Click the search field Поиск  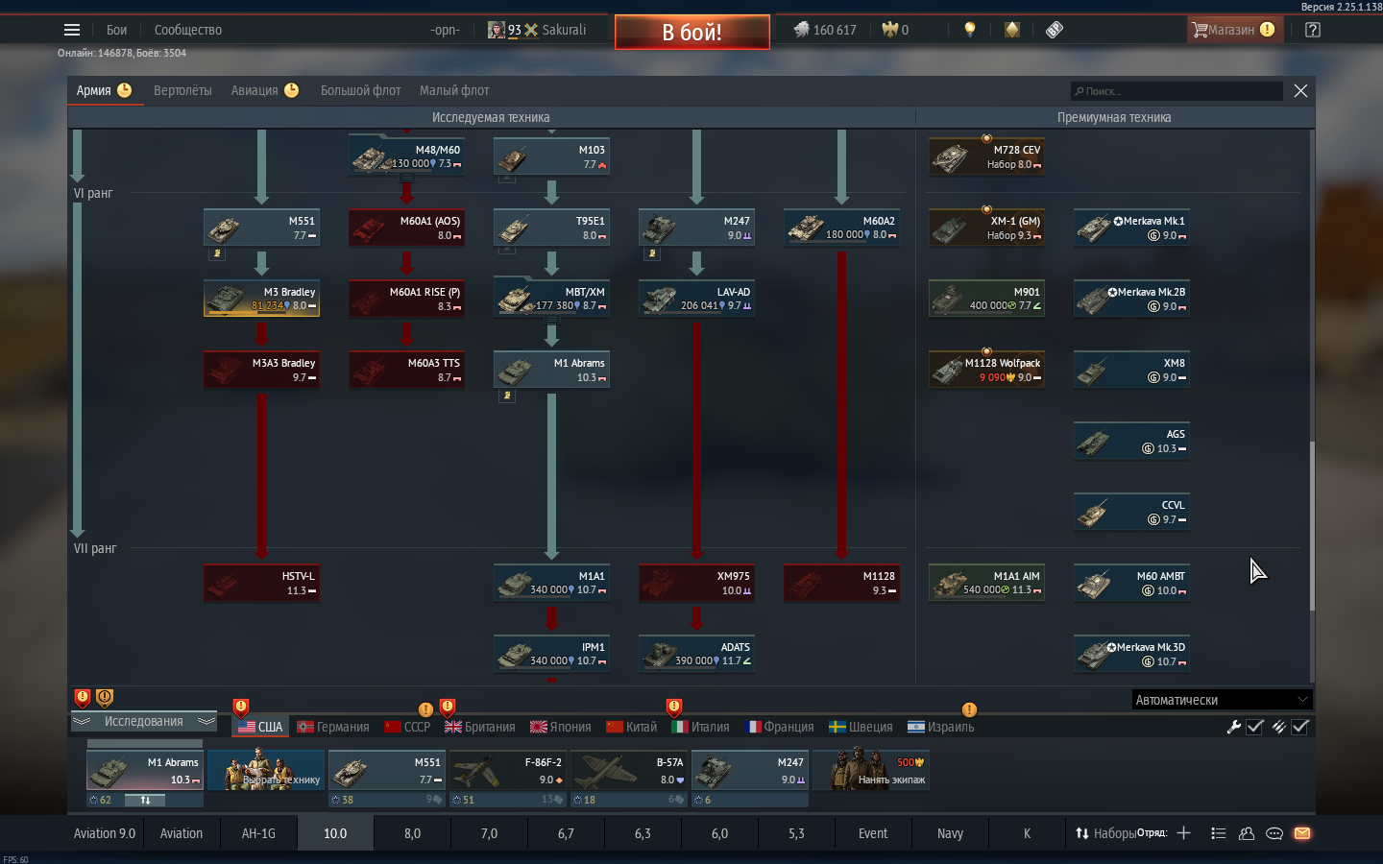click(x=1177, y=91)
